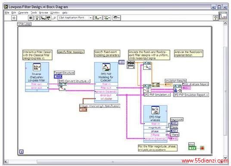Click the Pause button in toolbar
231x166 pixels.
click(31, 18)
